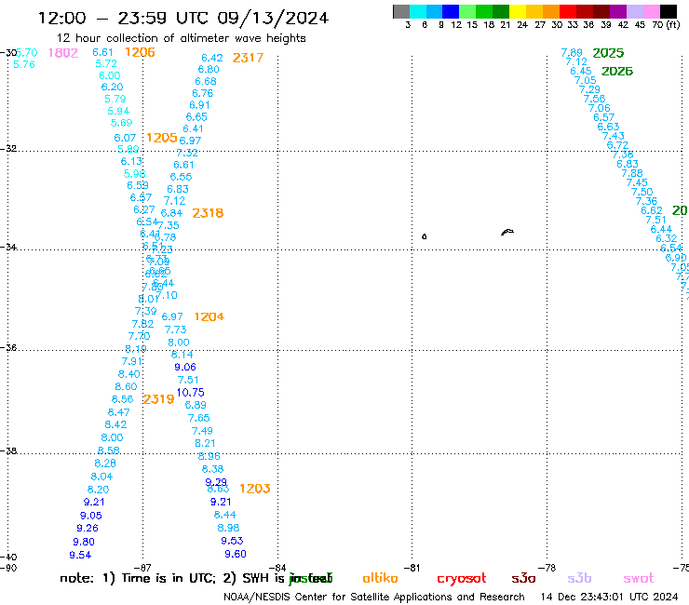Click the black swatch at legend end

click(669, 11)
